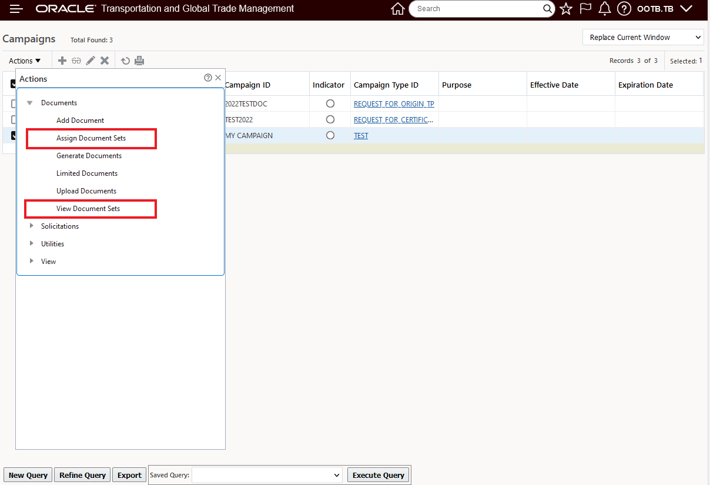Open the Saved Query dropdown
The image size is (710, 485).
tap(267, 474)
